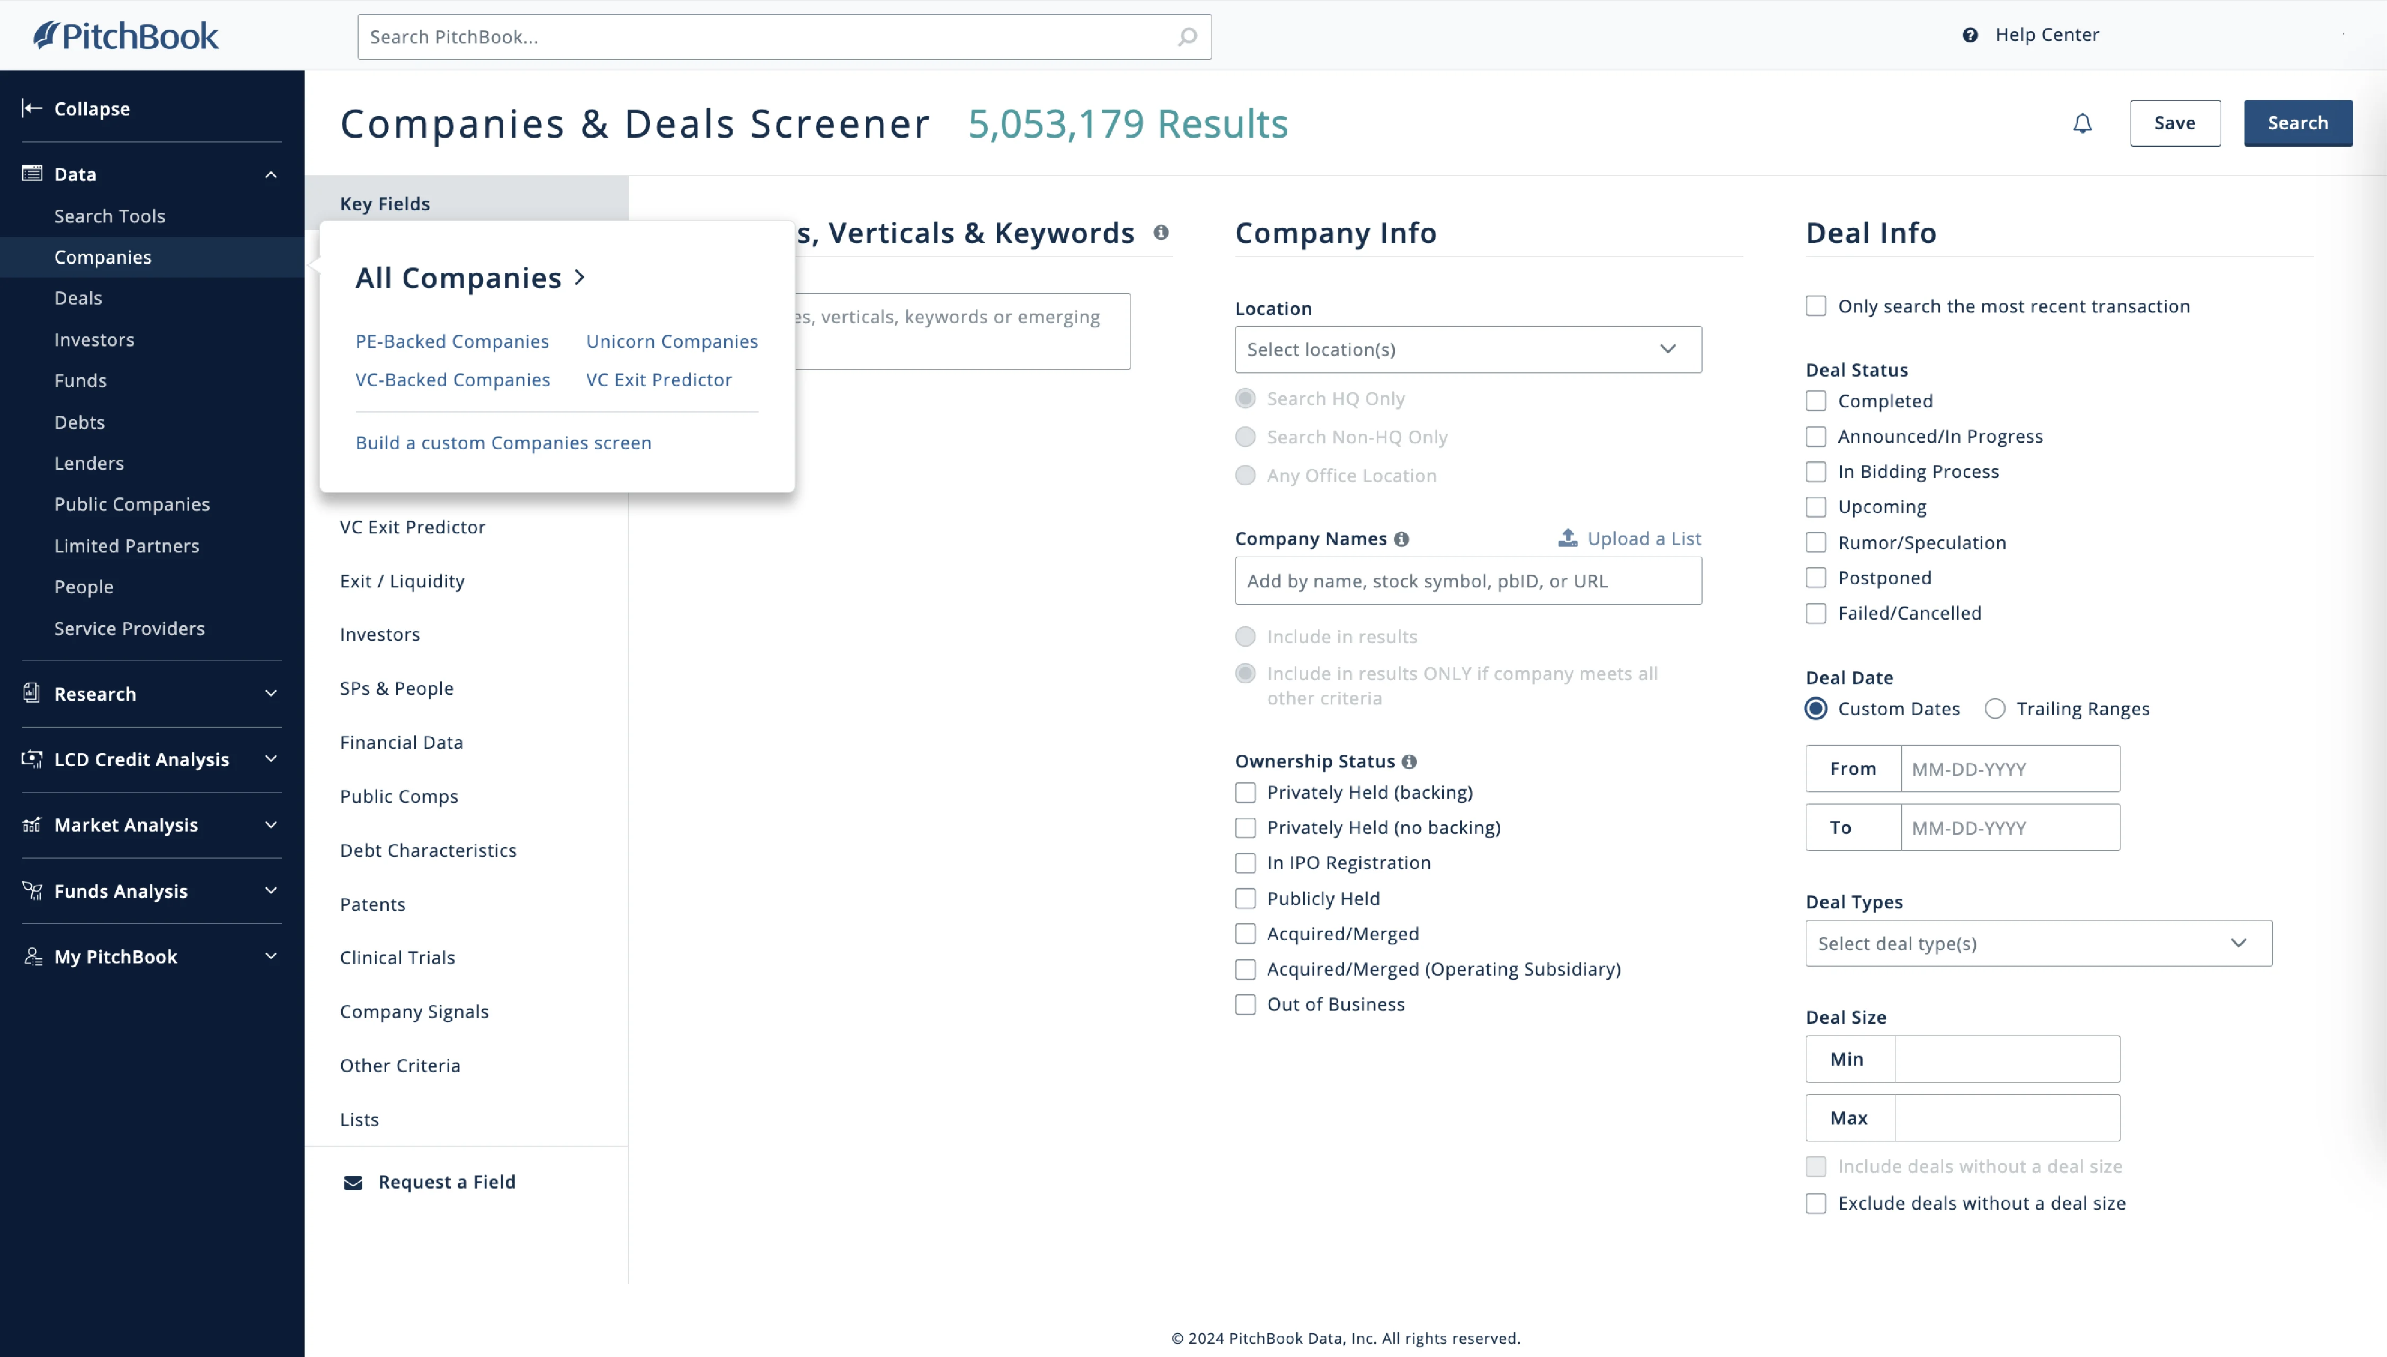2387x1357 pixels.
Task: Check Exclude deals without a deal size
Action: (1815, 1203)
